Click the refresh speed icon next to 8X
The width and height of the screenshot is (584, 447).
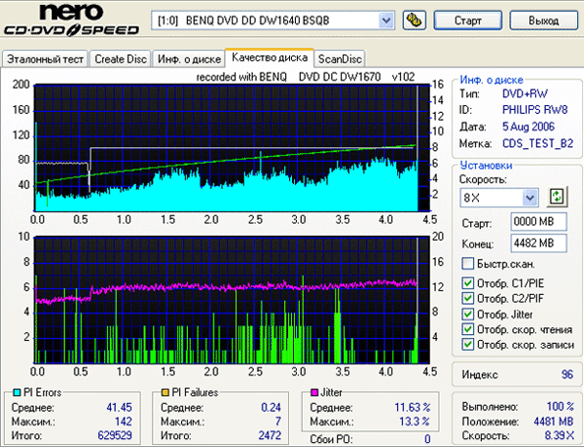[x=557, y=197]
